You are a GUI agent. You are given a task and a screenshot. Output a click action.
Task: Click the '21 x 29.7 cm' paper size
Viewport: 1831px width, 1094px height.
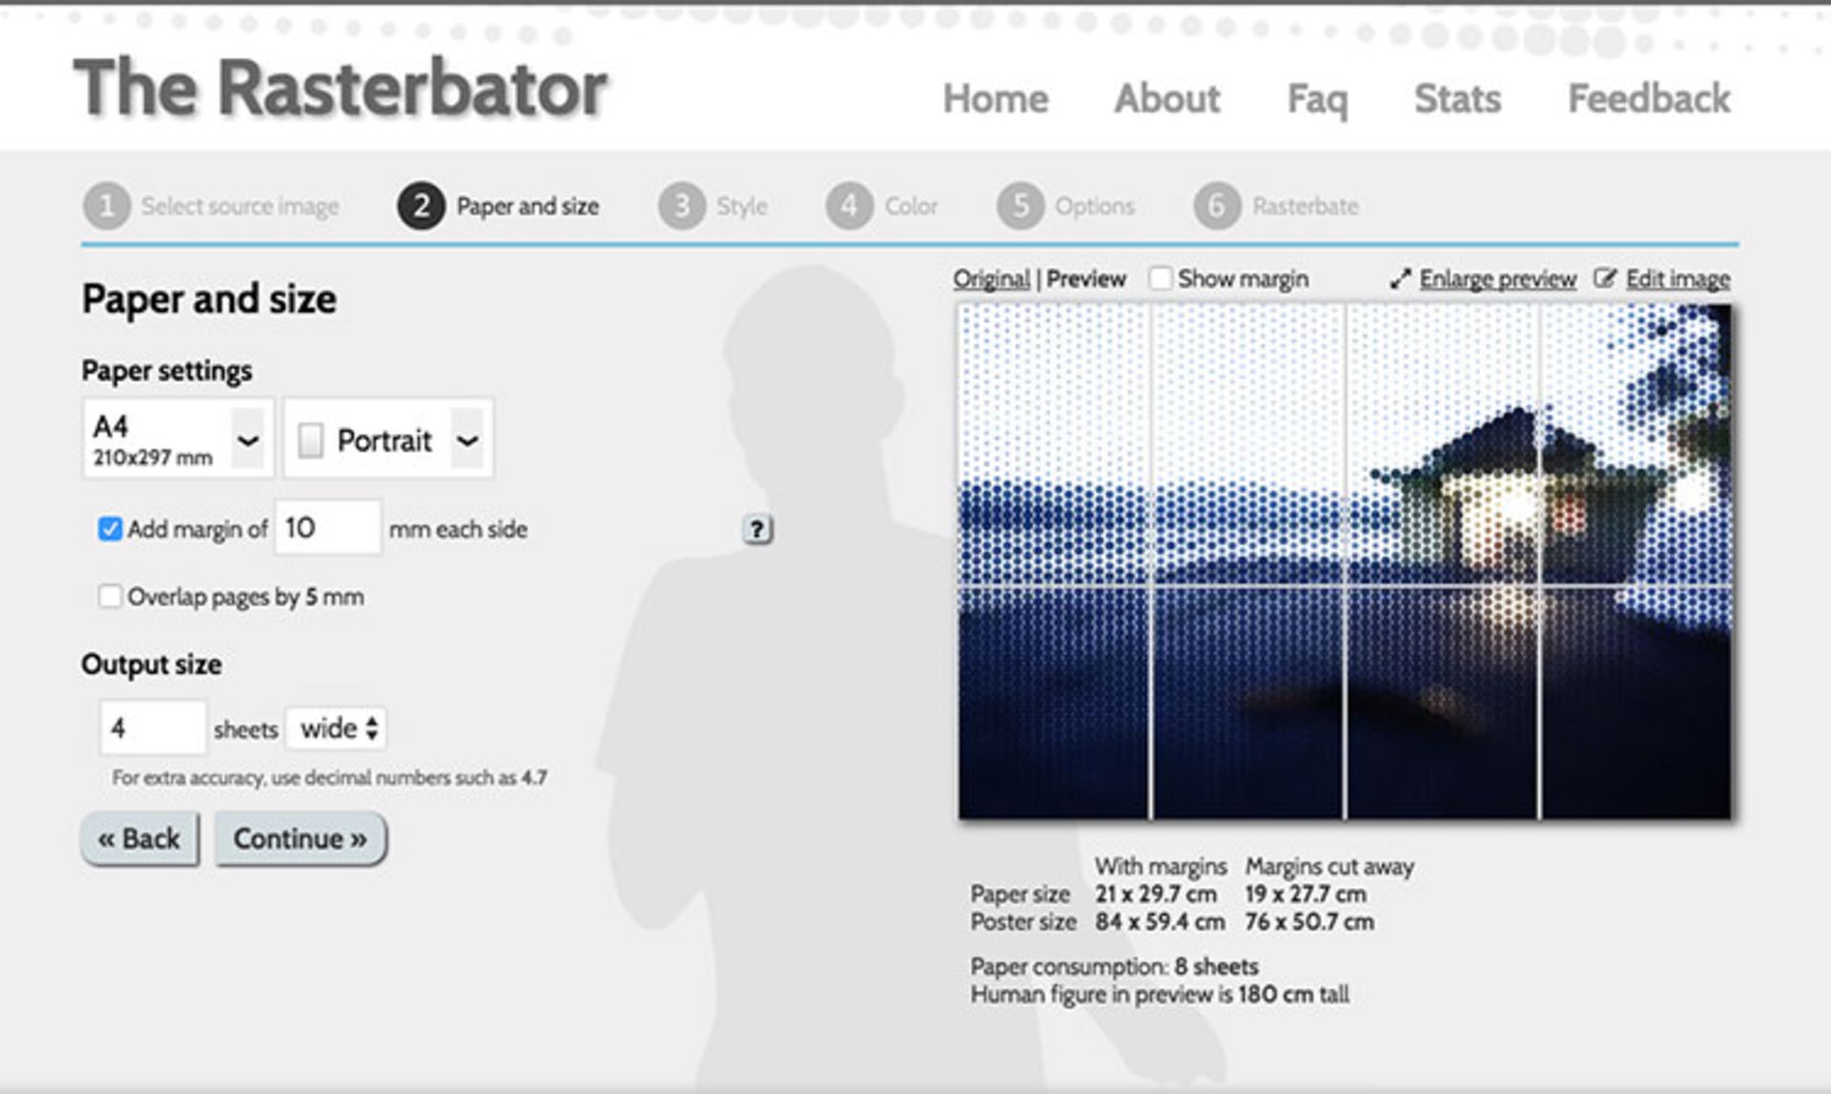(x=1156, y=895)
